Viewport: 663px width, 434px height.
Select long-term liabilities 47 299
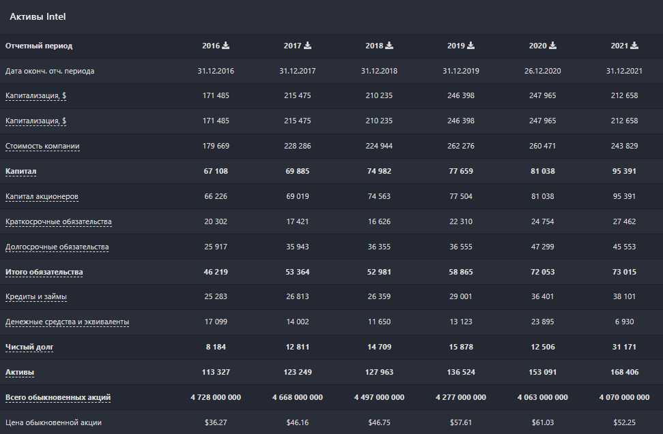542,247
